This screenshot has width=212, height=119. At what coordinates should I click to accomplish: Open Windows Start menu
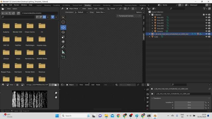57,116
